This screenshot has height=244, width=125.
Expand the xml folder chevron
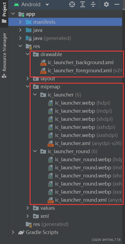28,216
